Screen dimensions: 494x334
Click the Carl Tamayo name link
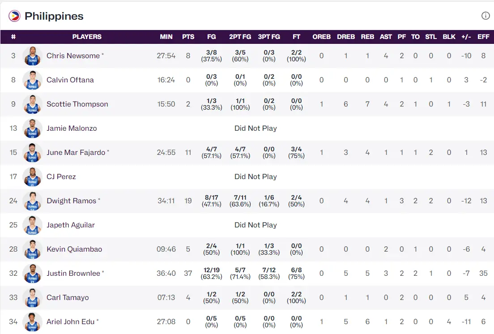[68, 298]
